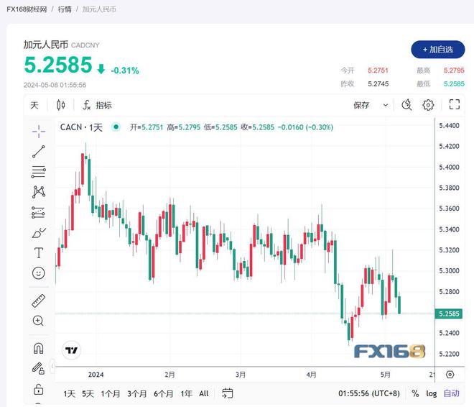Viewport: 474px width, 407px height.
Task: Toggle lock all drawing tools
Action: point(38,389)
